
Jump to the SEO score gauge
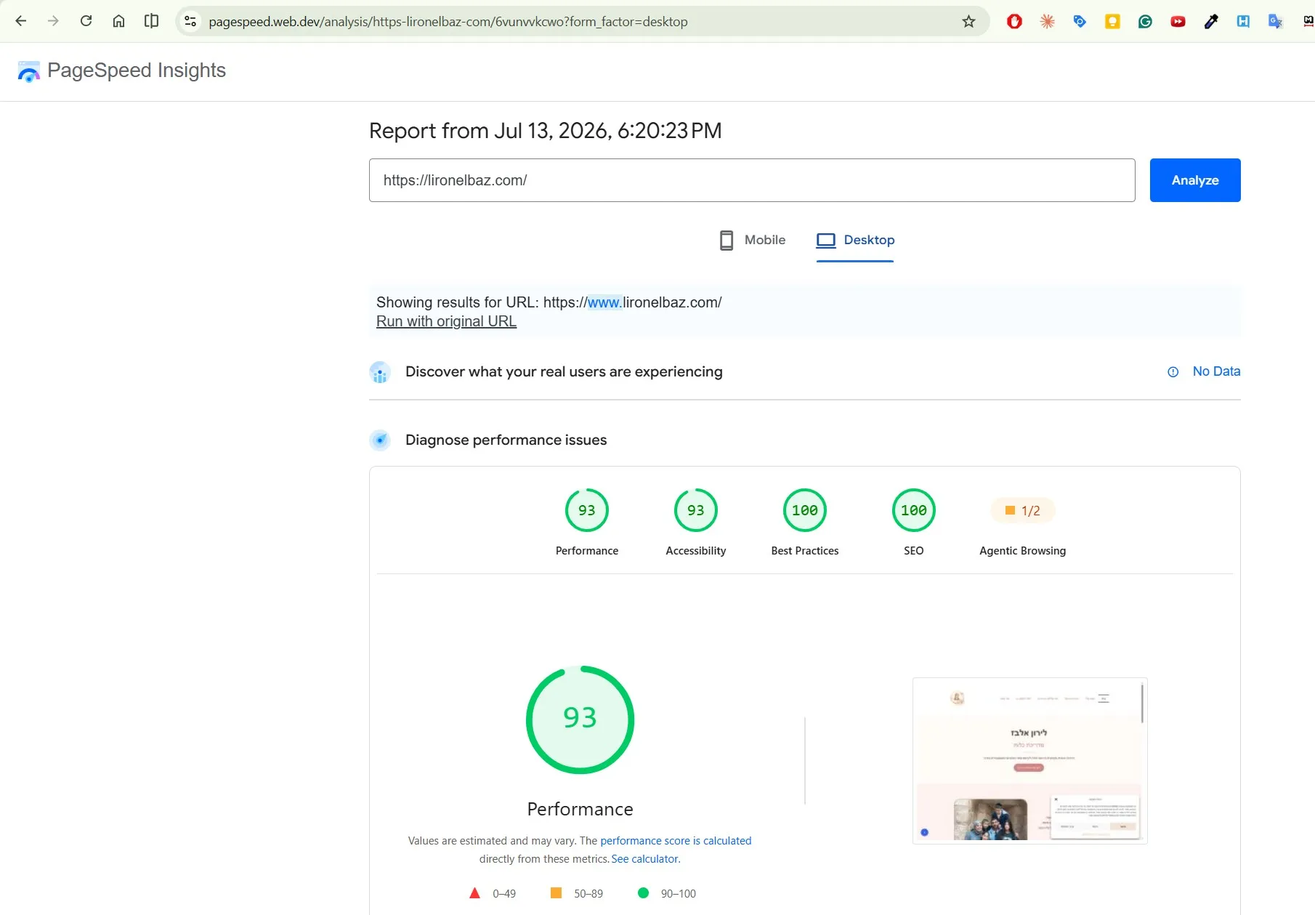[x=914, y=510]
